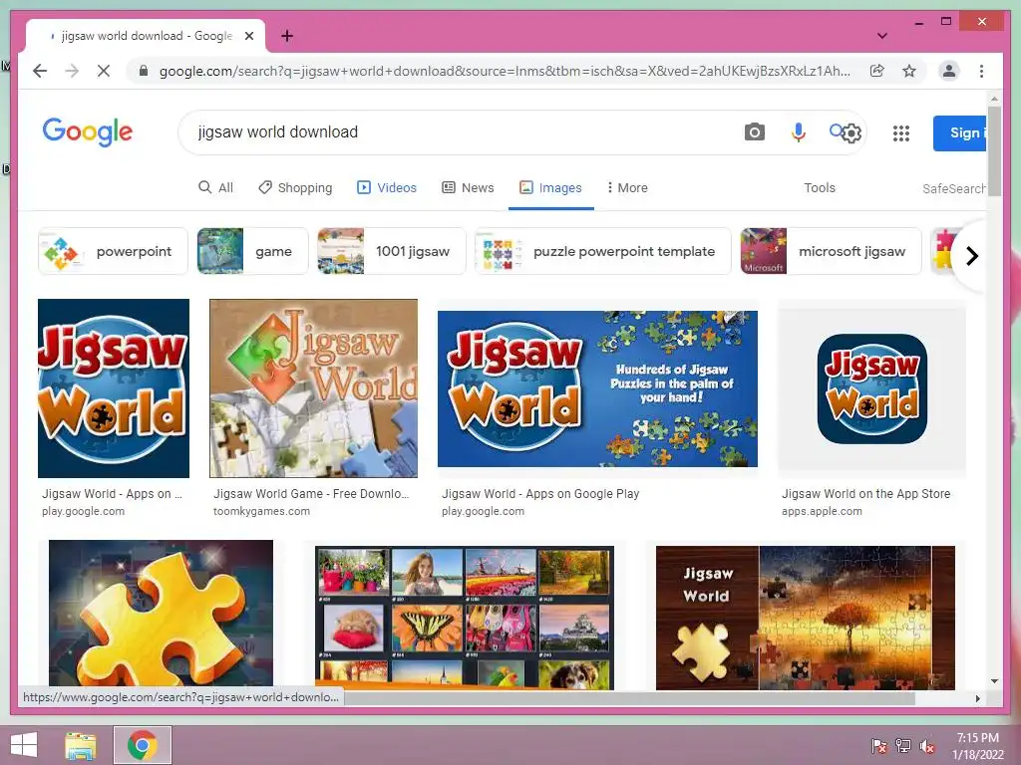Viewport: 1021px width, 765px height.
Task: Open the SafeSearch setting
Action: (x=954, y=188)
